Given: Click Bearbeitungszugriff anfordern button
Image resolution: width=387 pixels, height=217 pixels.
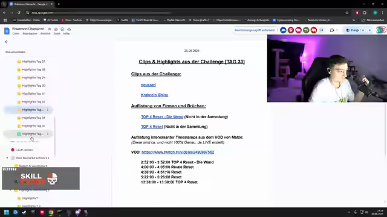Looking at the screenshot, I should [x=255, y=30].
